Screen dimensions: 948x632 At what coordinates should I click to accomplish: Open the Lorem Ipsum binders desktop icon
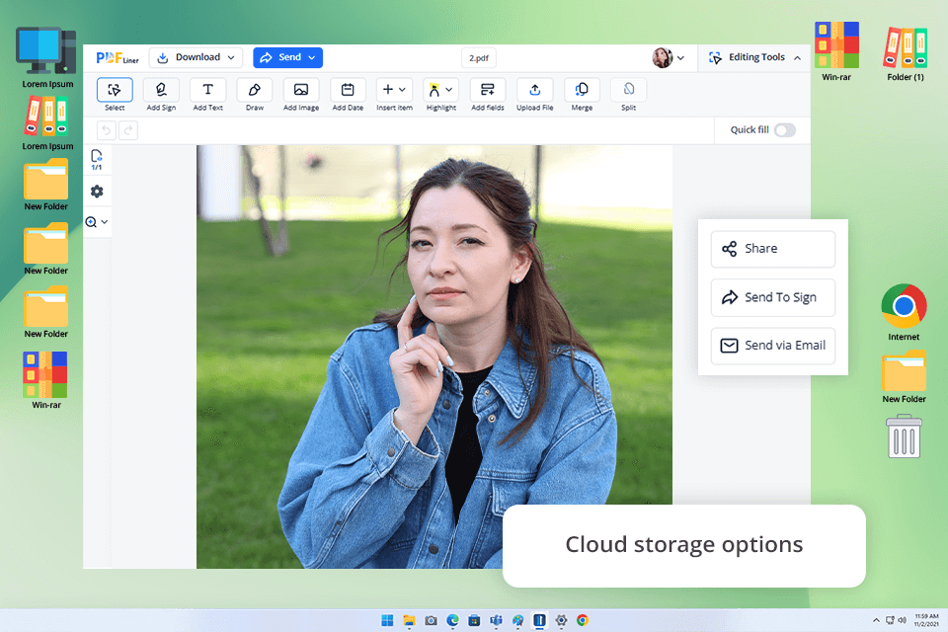coord(47,124)
